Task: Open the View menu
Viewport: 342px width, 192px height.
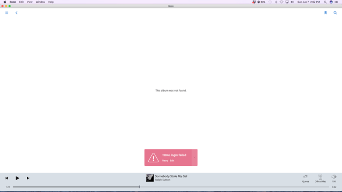Action: (x=29, y=2)
